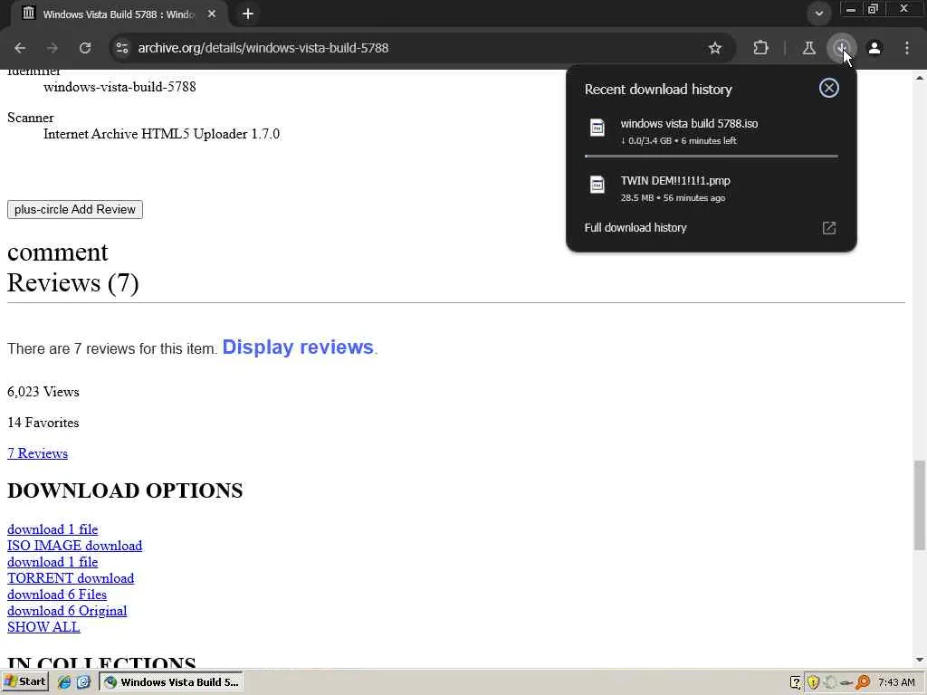Image resolution: width=927 pixels, height=695 pixels.
Task: Click the scrollbar up arrow
Action: [920, 78]
